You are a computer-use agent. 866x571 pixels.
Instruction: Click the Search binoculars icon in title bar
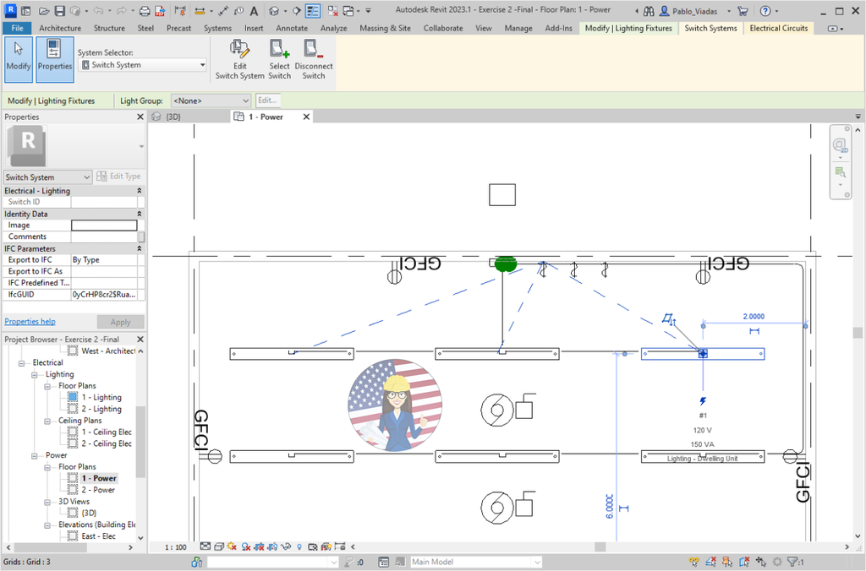click(649, 10)
